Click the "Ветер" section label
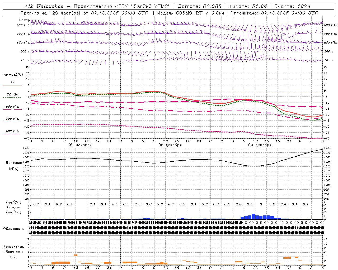The height and width of the screenshot is (270, 338). pos(24,20)
